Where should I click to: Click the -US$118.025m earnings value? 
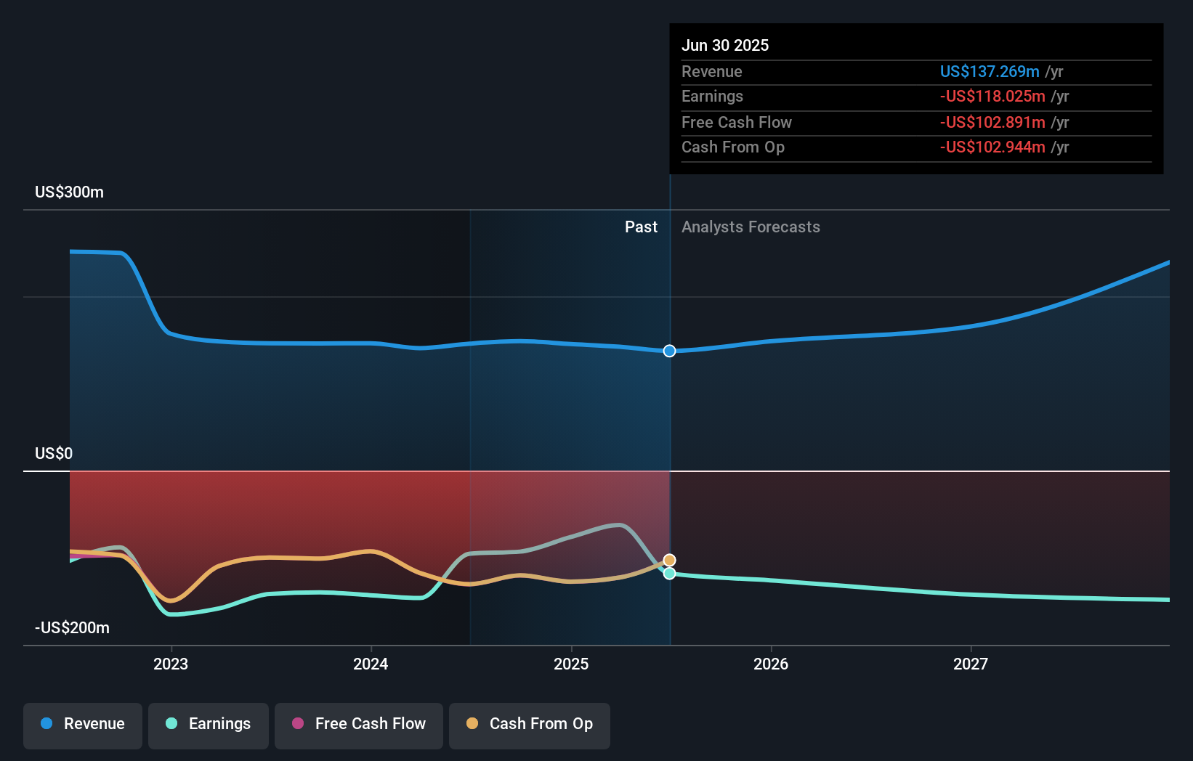(x=992, y=96)
